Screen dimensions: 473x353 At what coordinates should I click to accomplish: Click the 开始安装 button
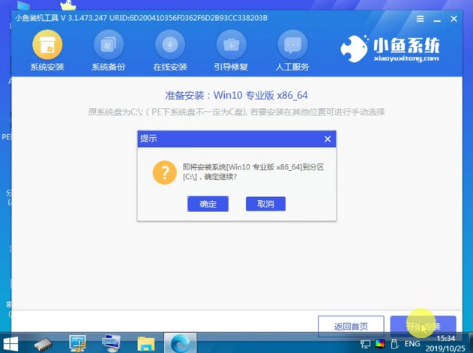pyautogui.click(x=423, y=326)
